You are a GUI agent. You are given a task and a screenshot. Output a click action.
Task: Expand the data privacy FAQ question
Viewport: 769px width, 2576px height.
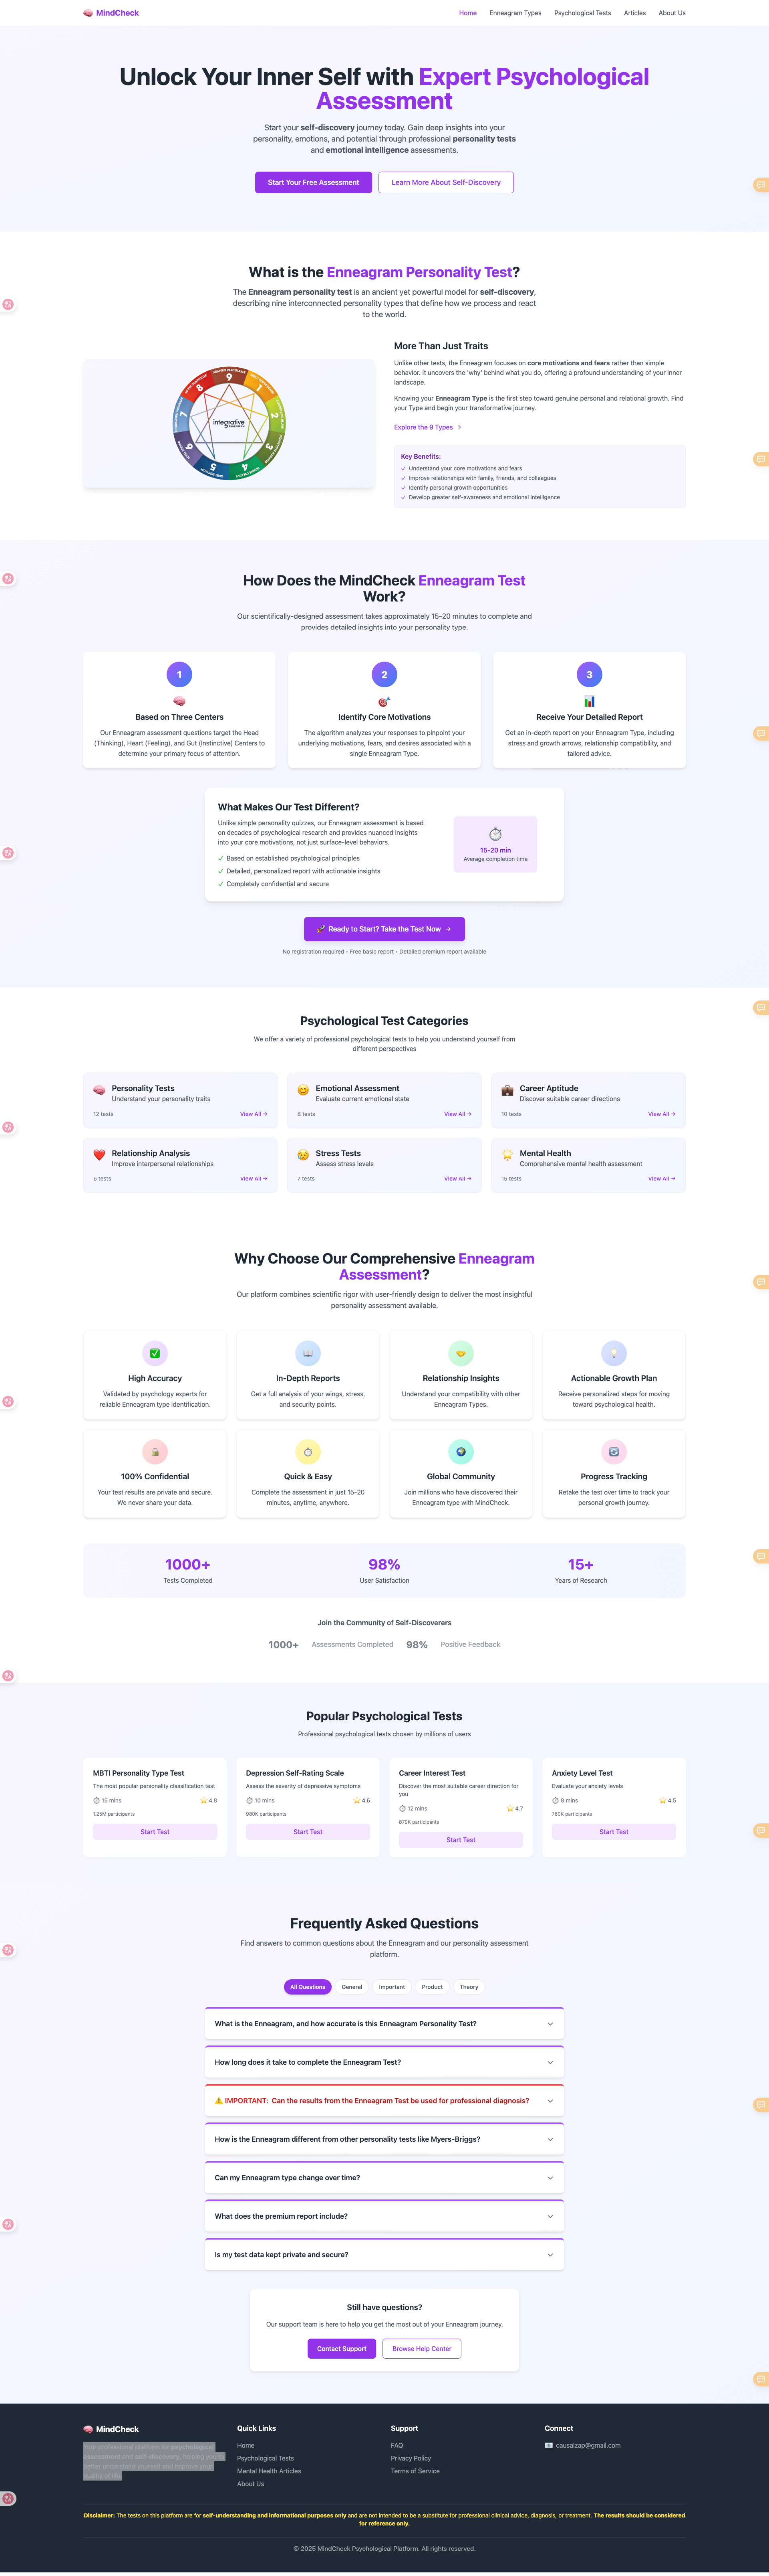(384, 2254)
